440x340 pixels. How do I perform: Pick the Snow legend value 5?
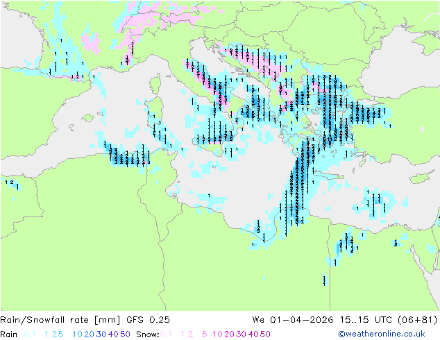[205, 334]
